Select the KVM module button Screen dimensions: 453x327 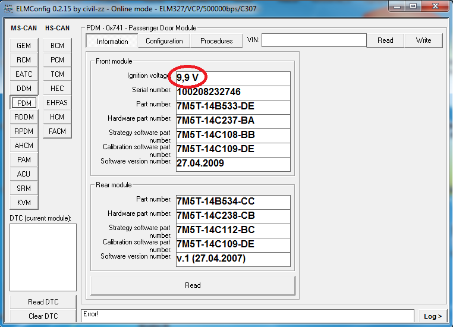[x=24, y=203]
